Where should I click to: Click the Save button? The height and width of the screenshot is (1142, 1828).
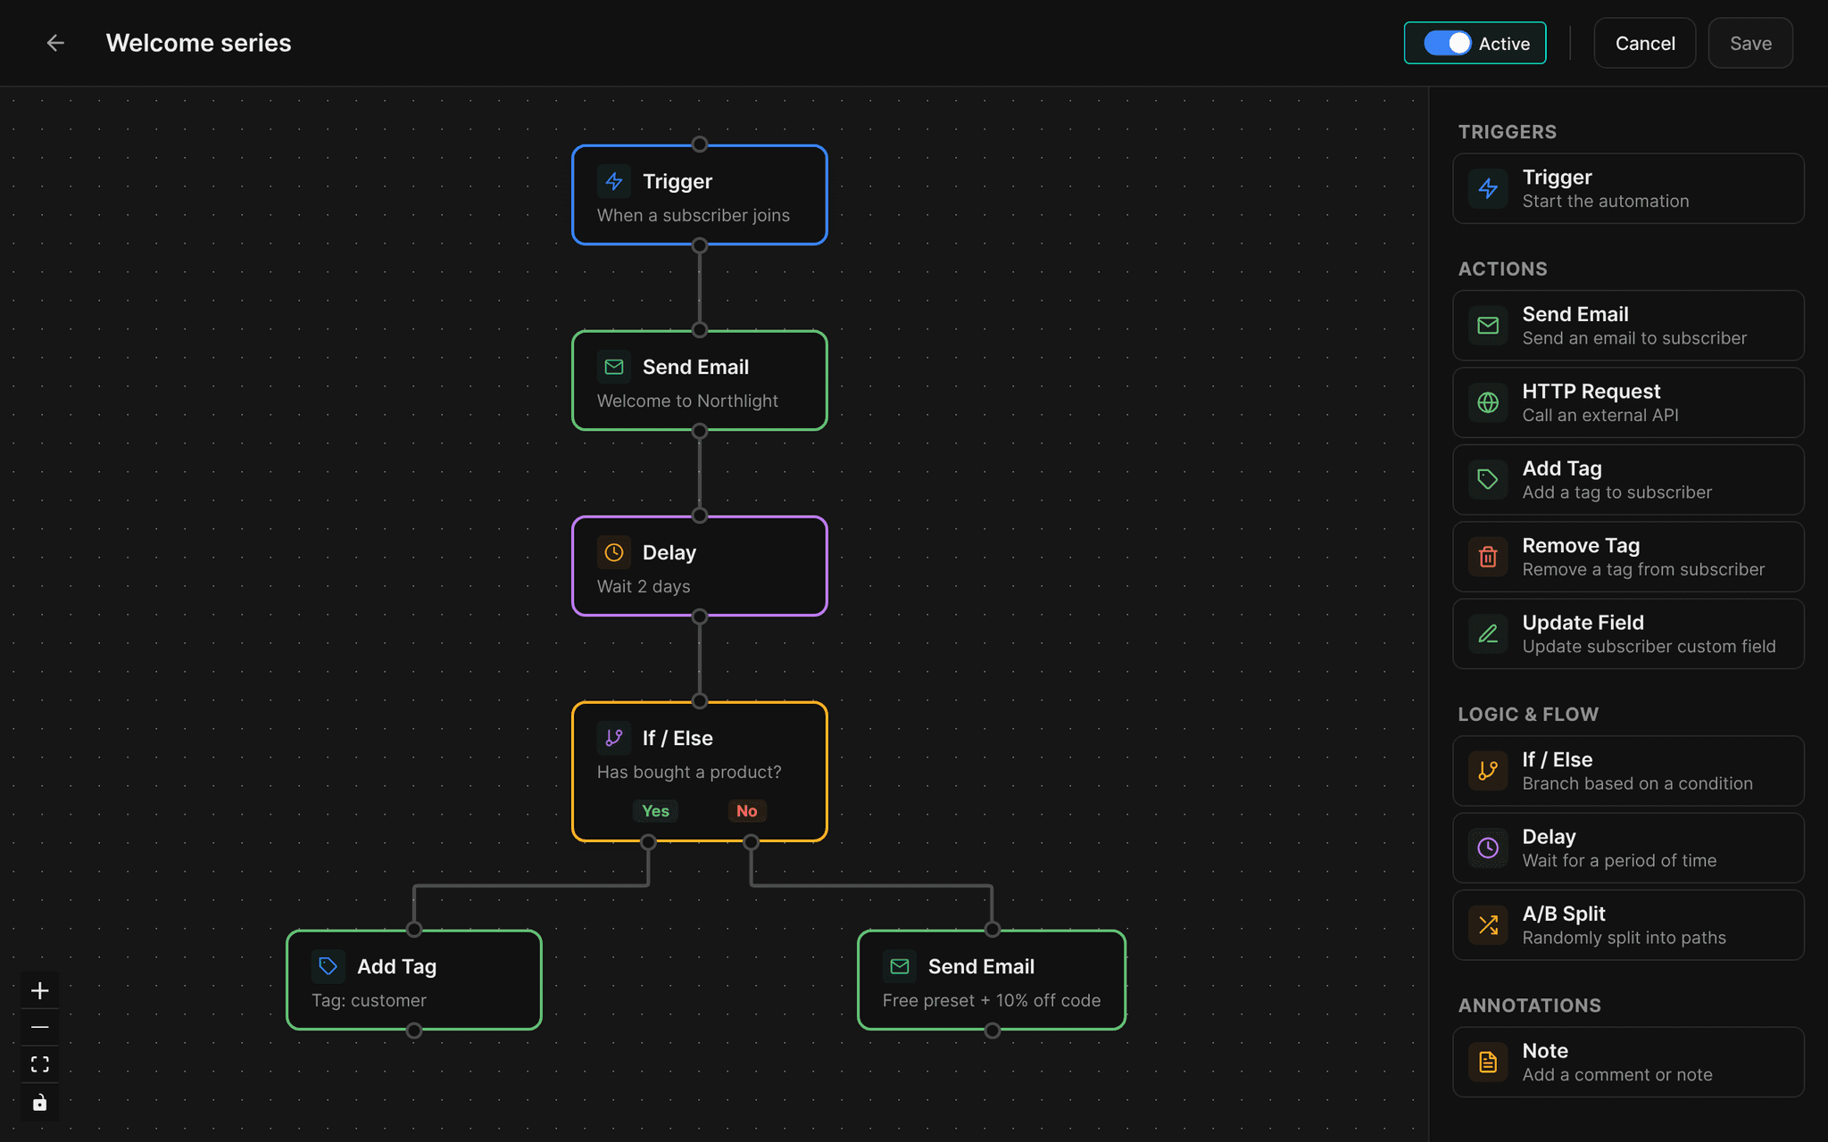1750,43
